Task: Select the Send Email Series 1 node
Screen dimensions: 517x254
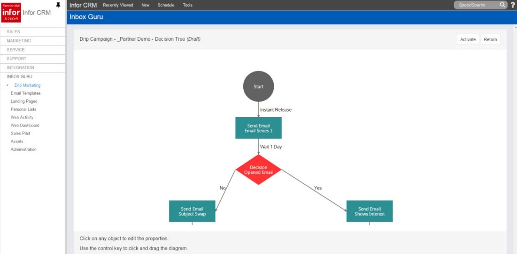Action: [x=258, y=128]
